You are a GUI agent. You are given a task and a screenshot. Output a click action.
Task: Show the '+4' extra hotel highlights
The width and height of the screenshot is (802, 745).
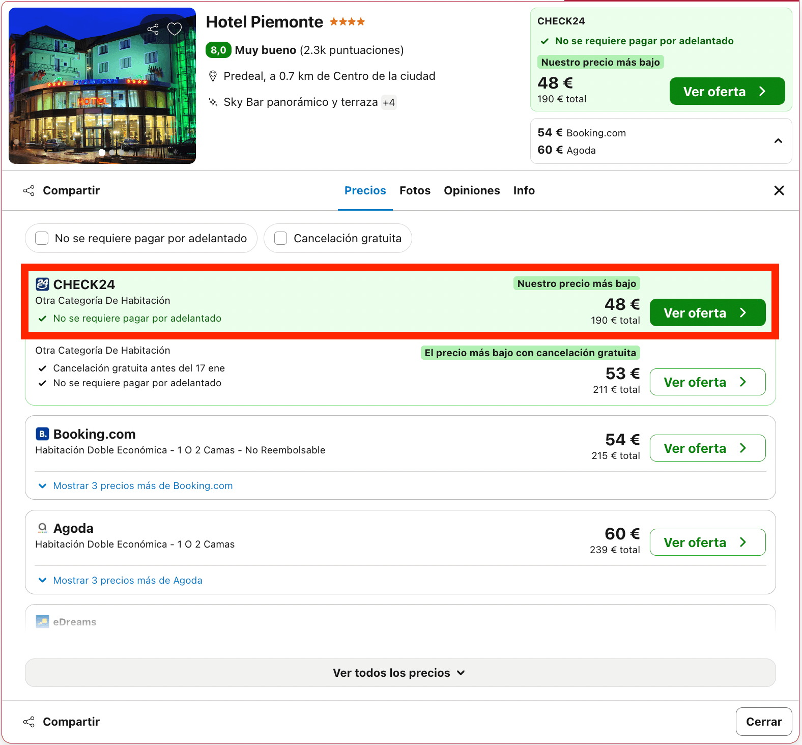tap(389, 102)
